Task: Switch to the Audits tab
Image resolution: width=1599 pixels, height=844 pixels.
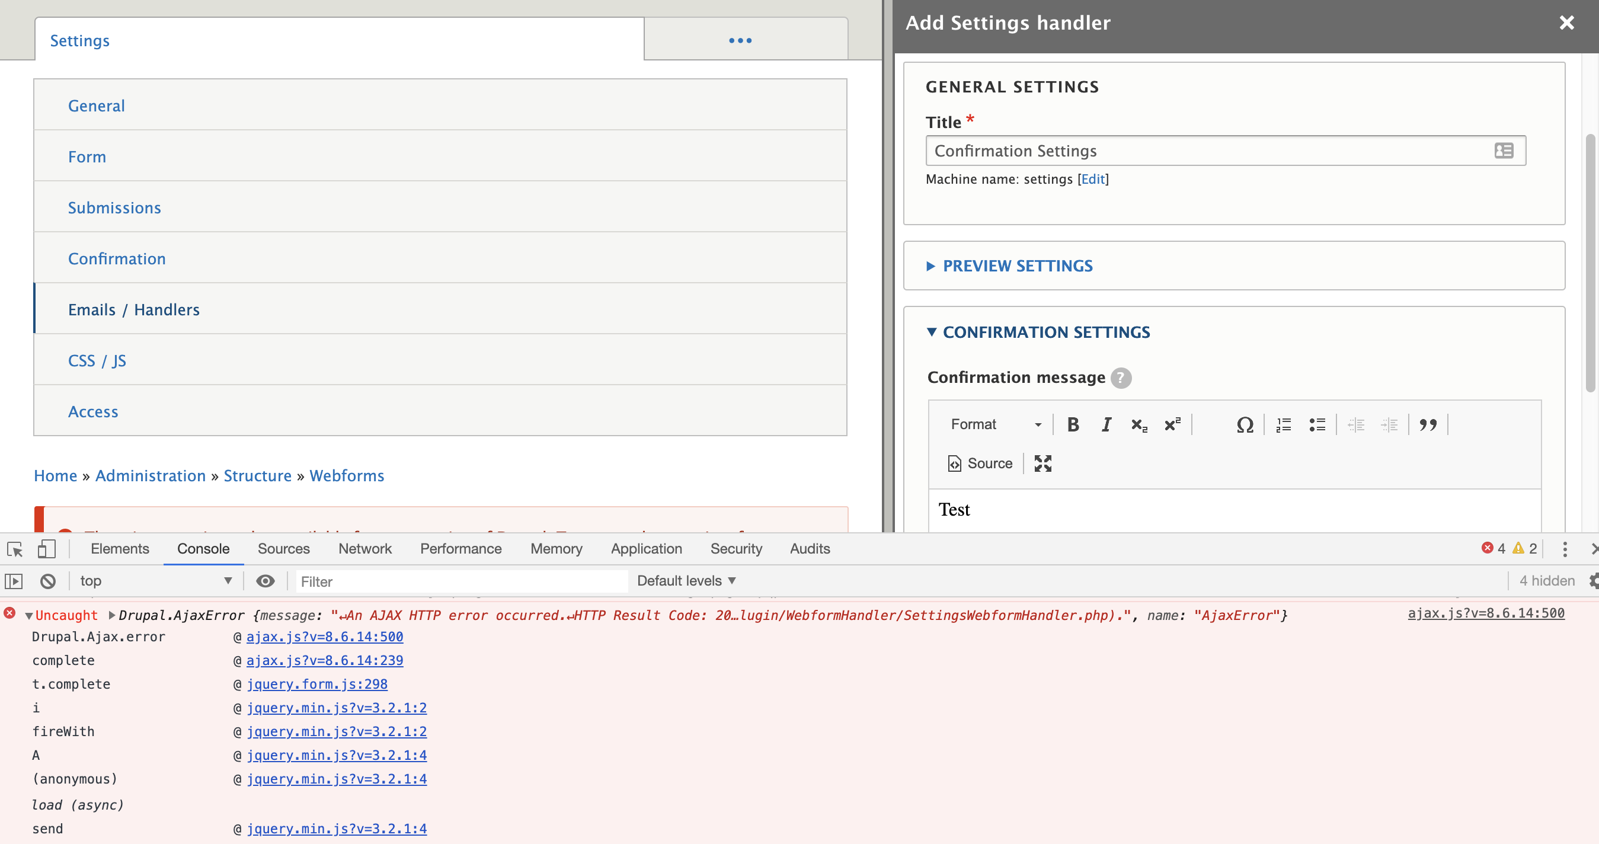Action: pyautogui.click(x=810, y=549)
